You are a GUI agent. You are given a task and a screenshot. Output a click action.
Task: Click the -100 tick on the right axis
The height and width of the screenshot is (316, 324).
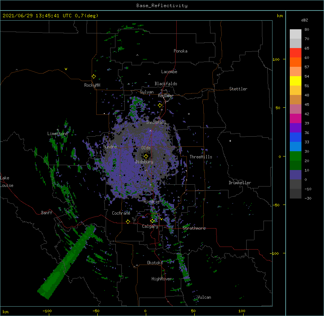click(275, 253)
